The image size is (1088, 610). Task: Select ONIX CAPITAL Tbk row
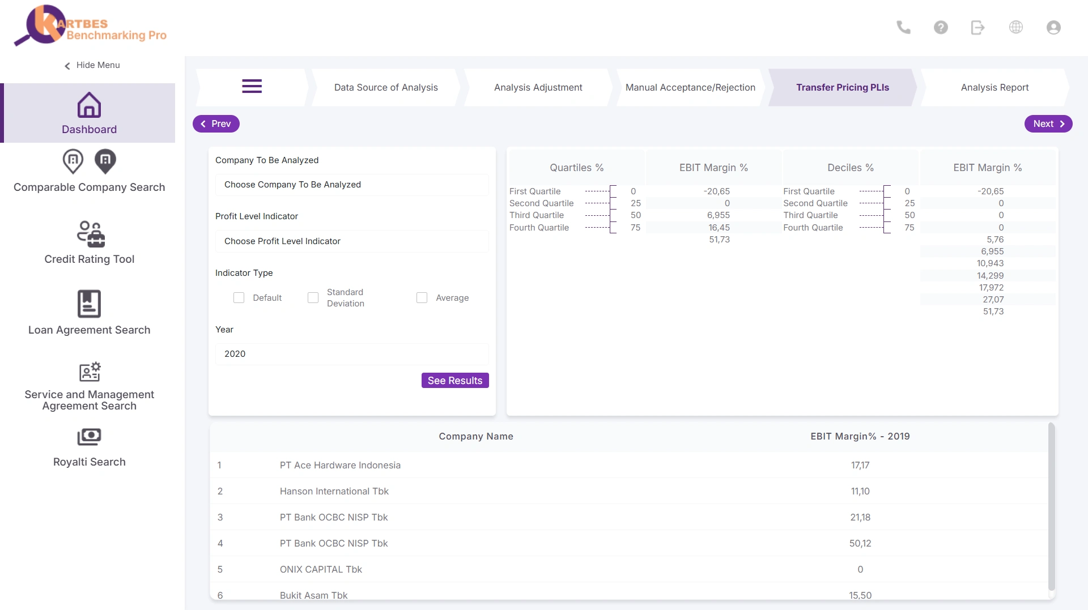[628, 569]
